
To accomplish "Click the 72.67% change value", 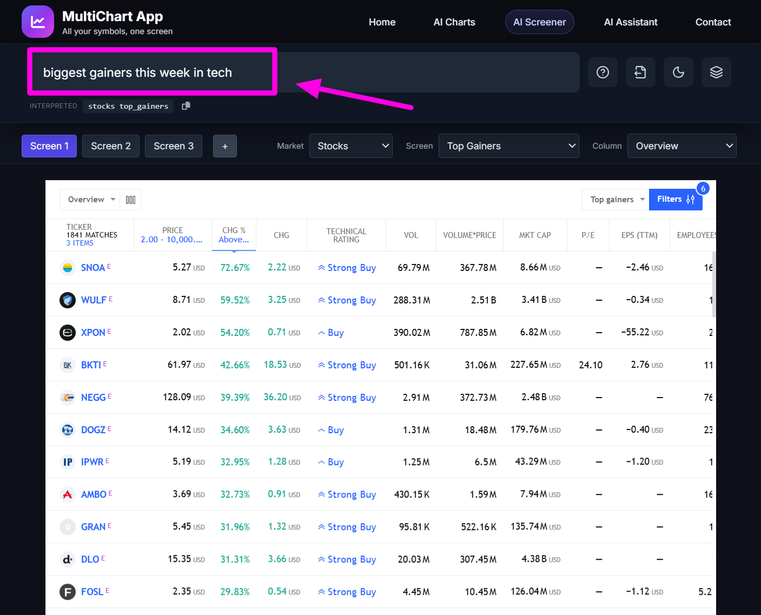I will [x=235, y=268].
